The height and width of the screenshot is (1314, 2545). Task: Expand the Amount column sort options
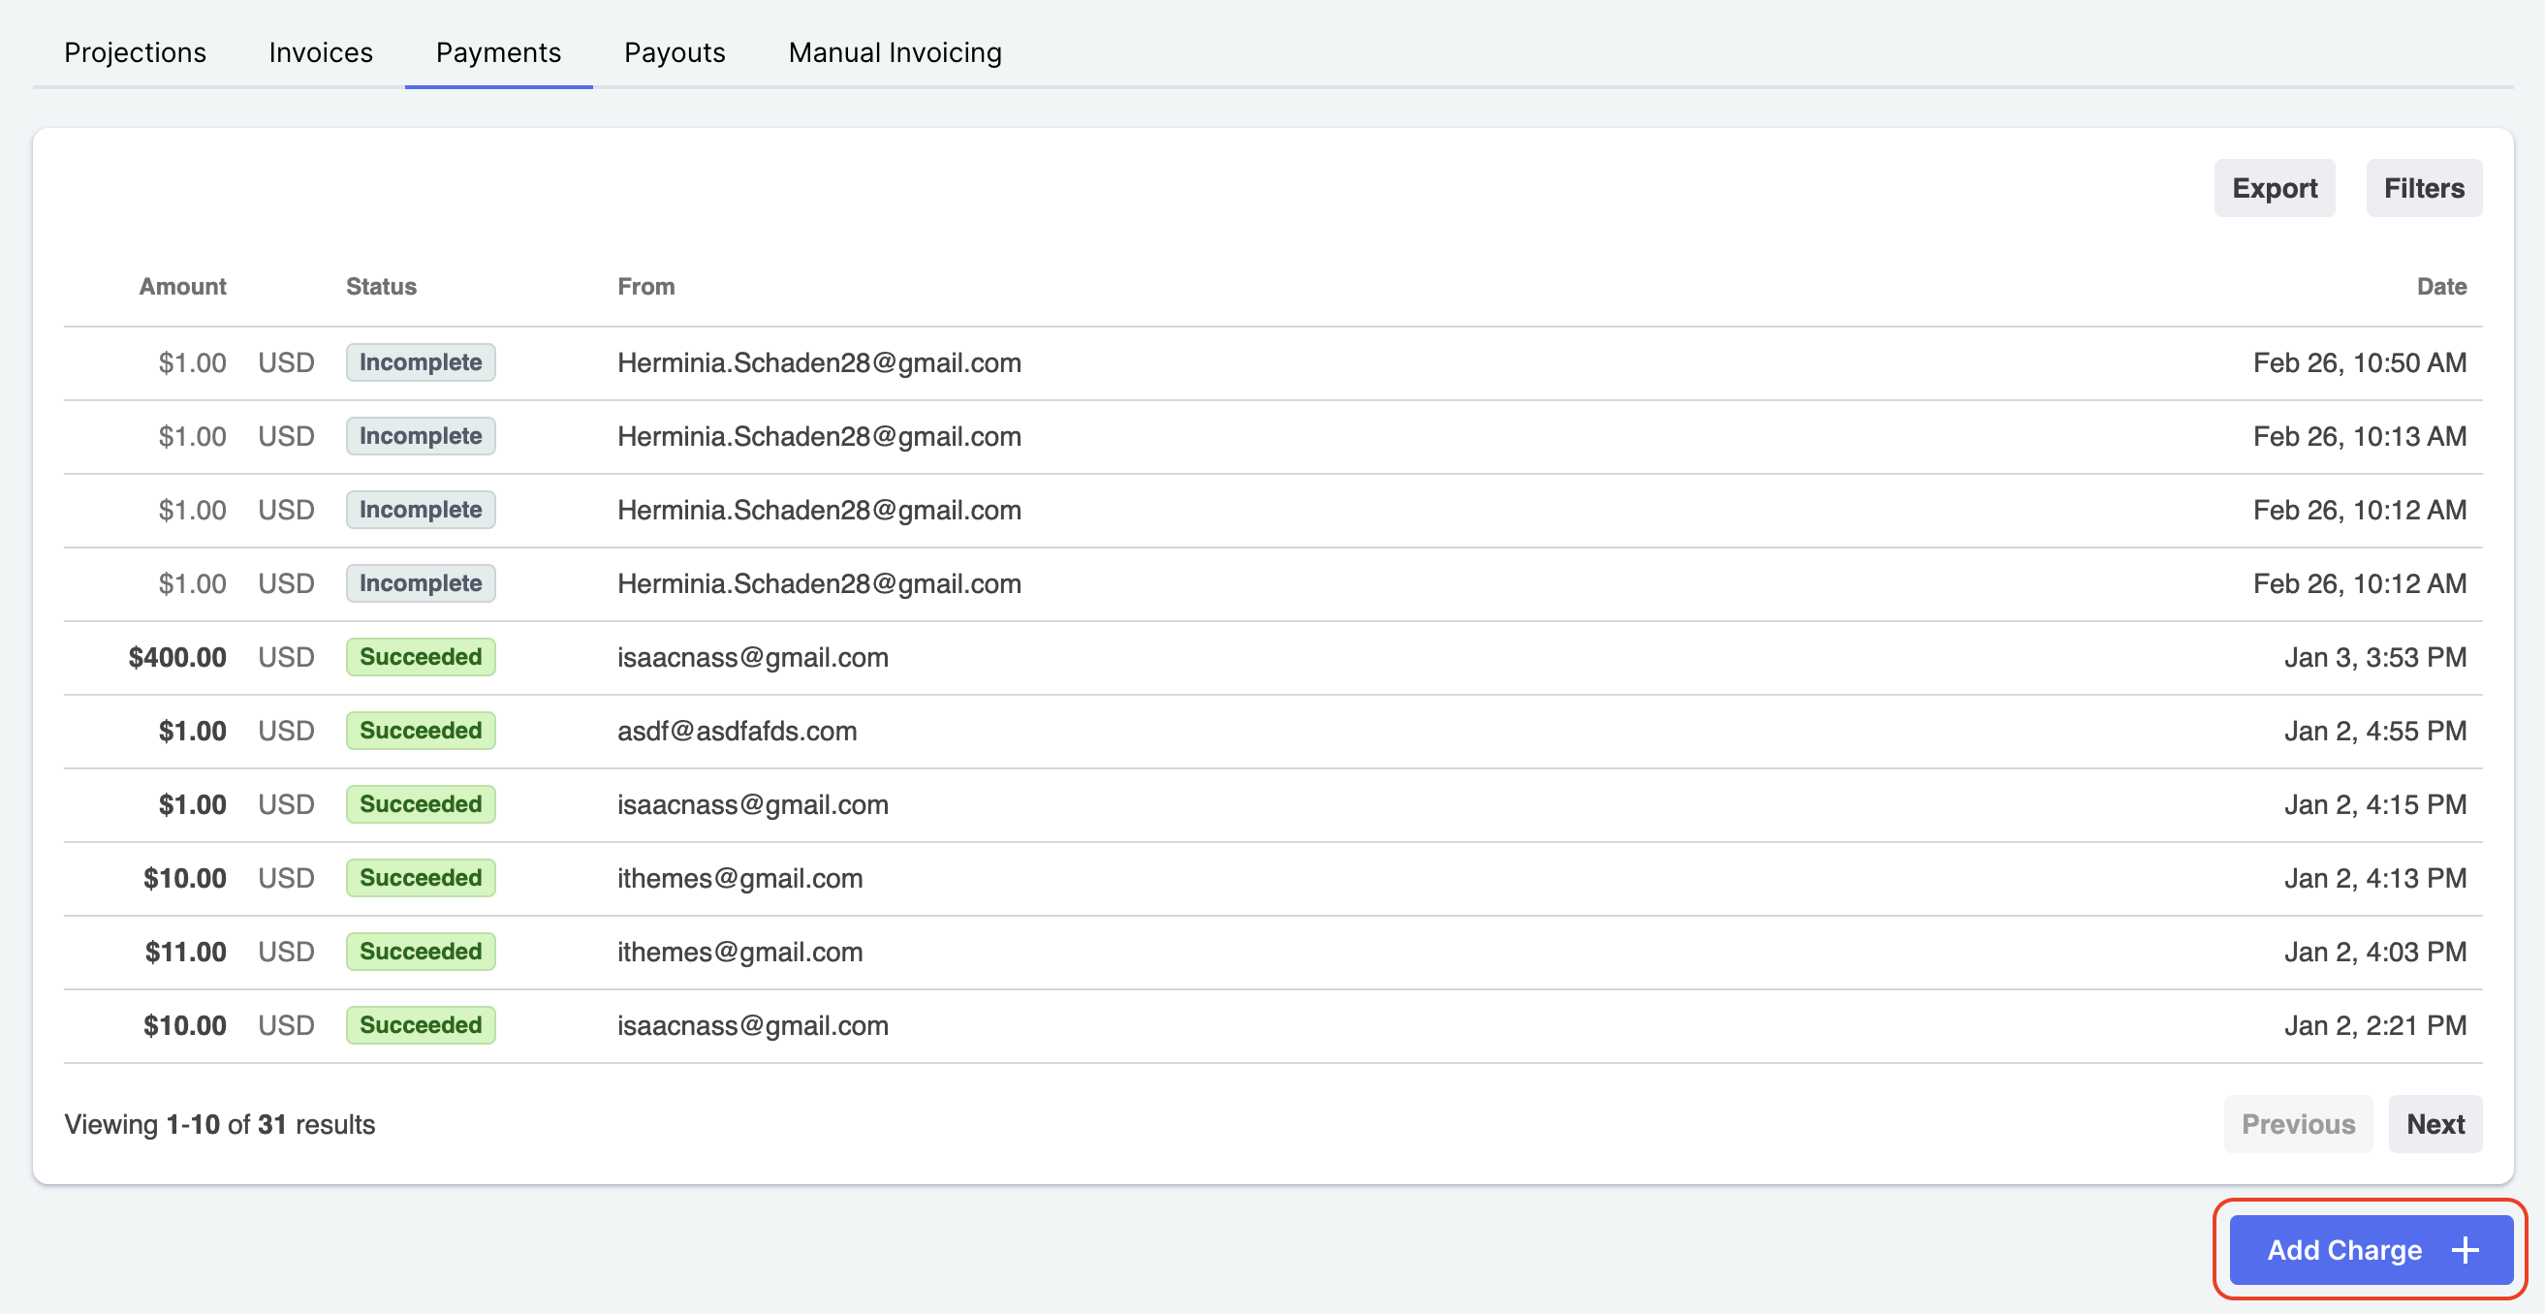click(x=182, y=287)
